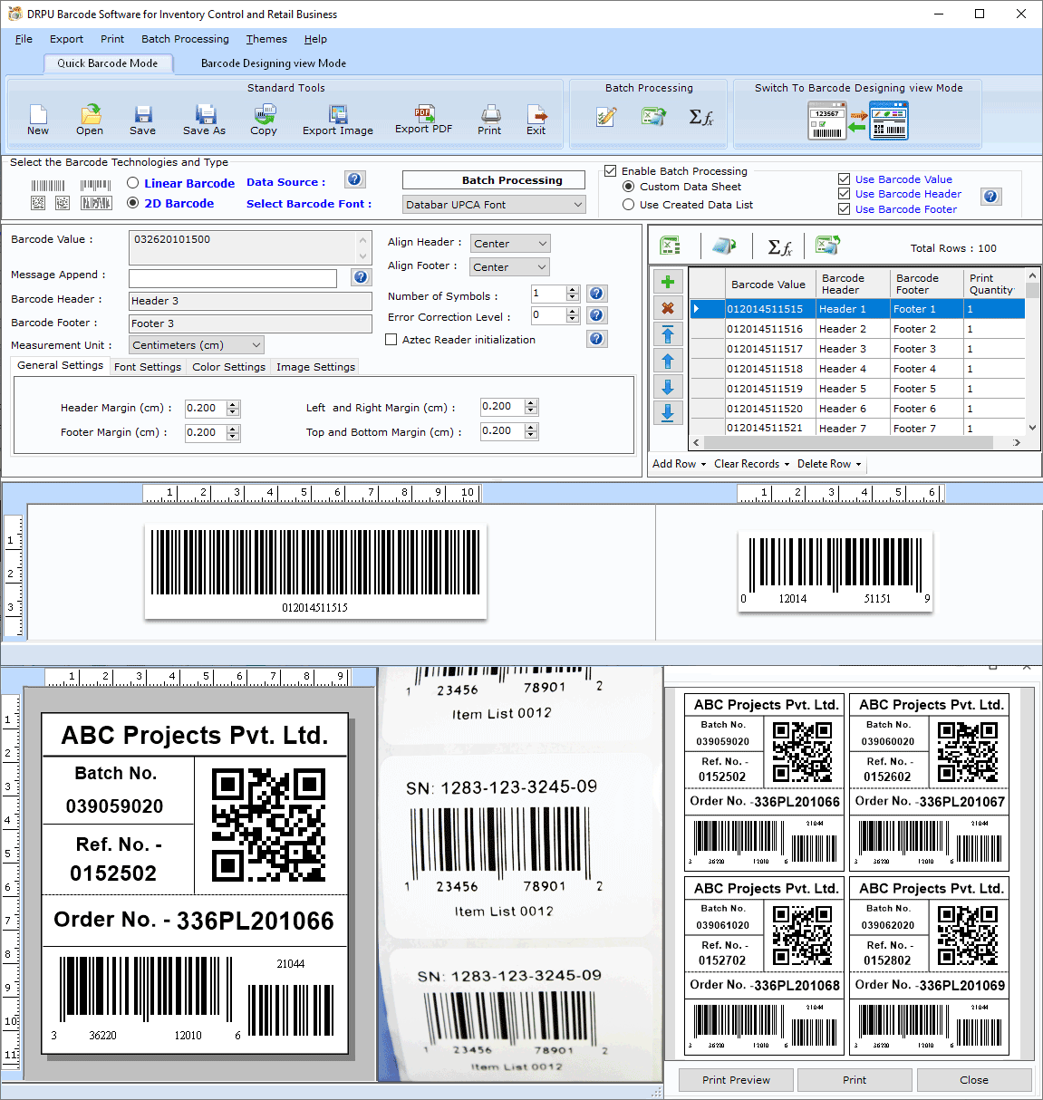This screenshot has width=1043, height=1100.
Task: Click the Export PDF icon
Action: point(423,113)
